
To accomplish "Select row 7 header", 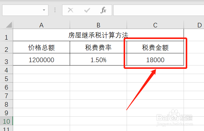I will click(x=6, y=95).
